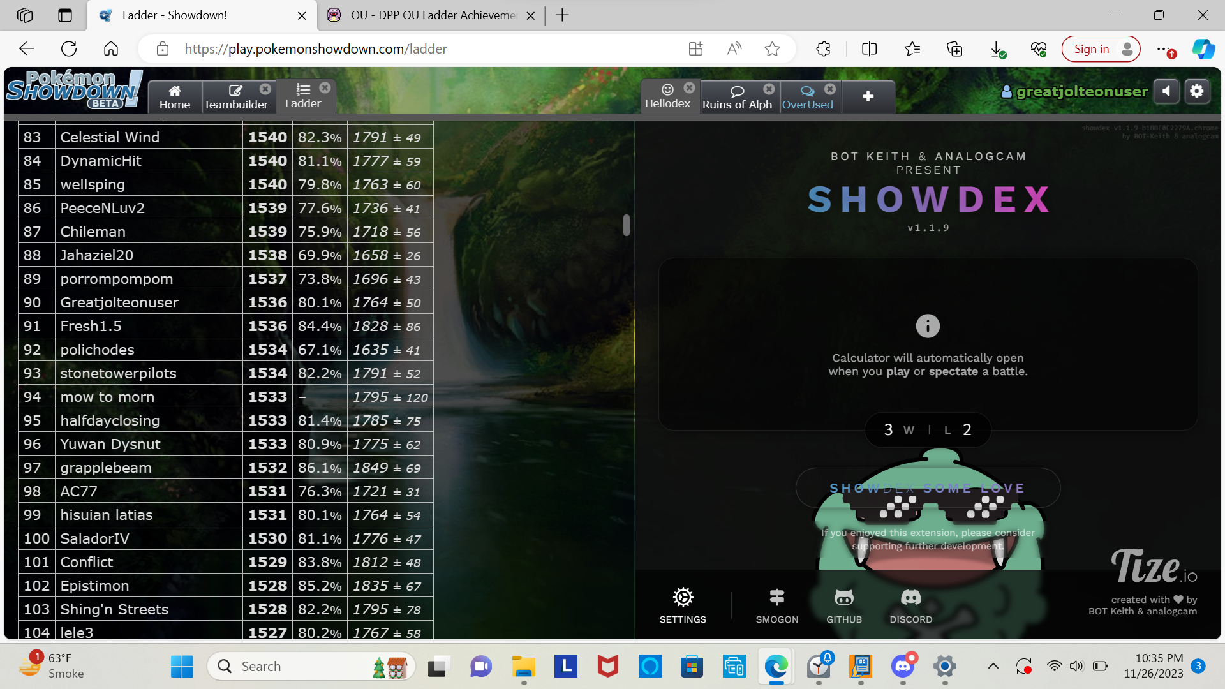
Task: Click Showdex Some Love button
Action: pyautogui.click(x=928, y=488)
